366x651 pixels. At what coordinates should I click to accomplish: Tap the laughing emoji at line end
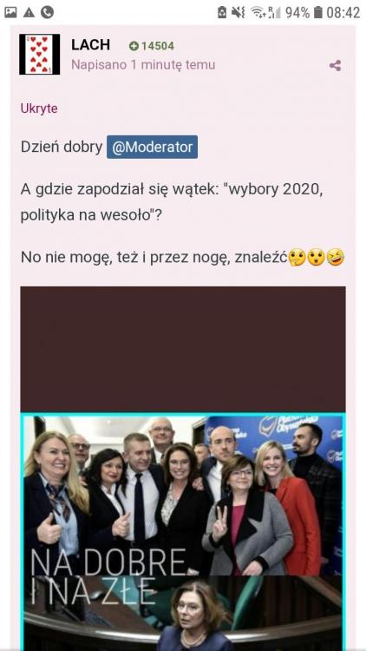(x=336, y=258)
